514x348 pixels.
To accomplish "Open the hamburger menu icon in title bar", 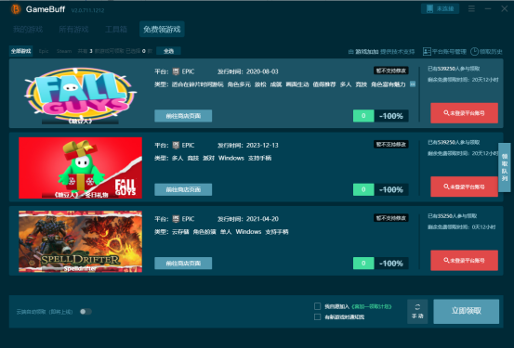I will [x=471, y=9].
